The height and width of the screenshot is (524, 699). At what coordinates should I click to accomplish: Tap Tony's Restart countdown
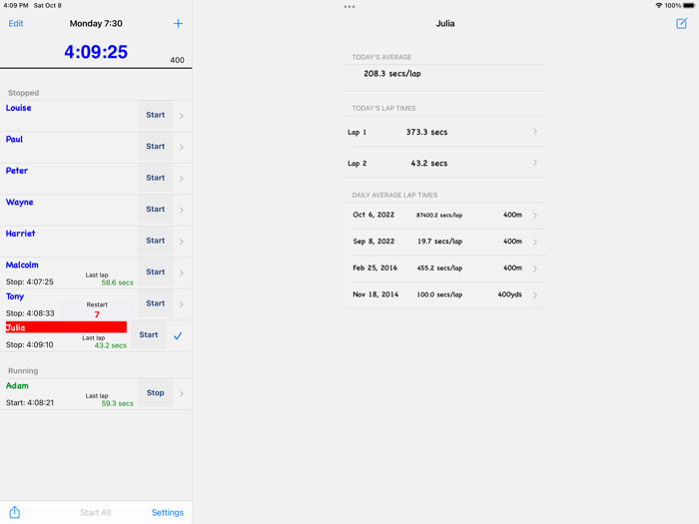coord(97,309)
